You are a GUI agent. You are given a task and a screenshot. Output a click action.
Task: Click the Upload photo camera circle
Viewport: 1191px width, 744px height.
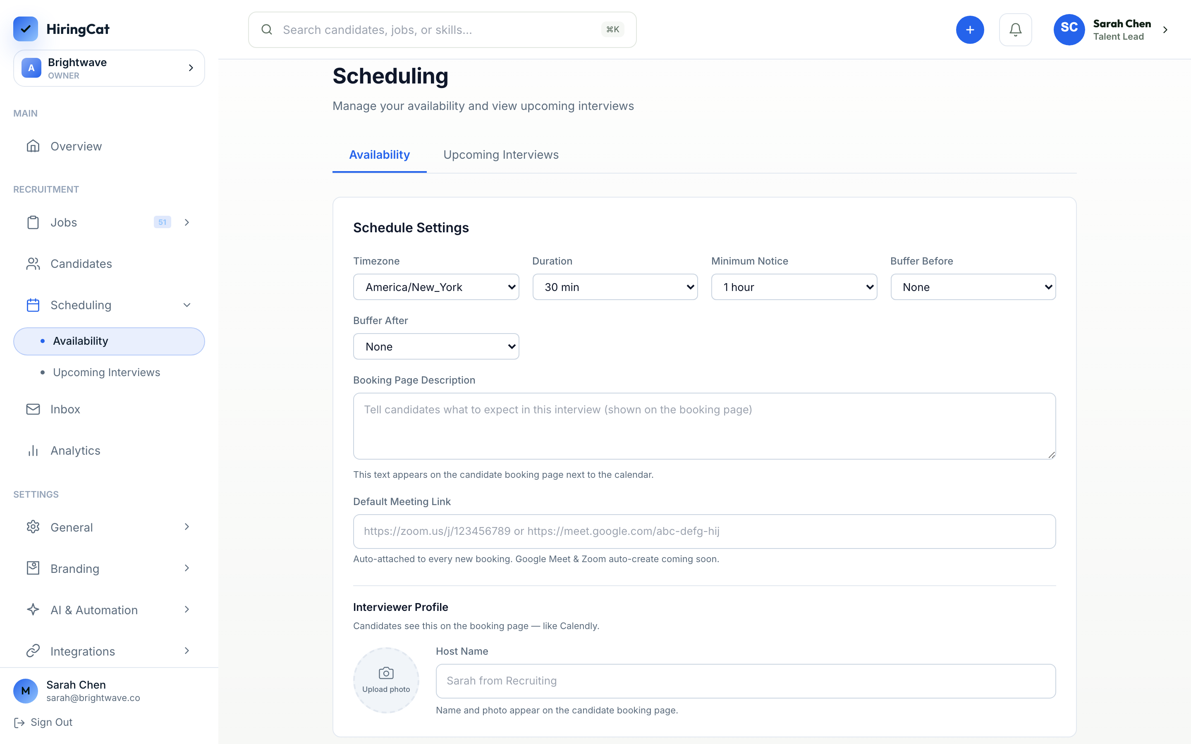(386, 680)
